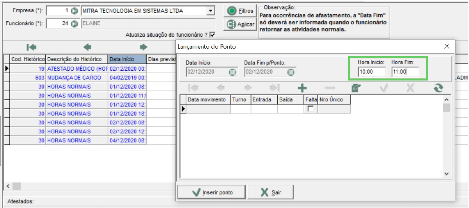Toggle Atualiza situação do funcionário checkbox
The width and height of the screenshot is (469, 208).
213,35
